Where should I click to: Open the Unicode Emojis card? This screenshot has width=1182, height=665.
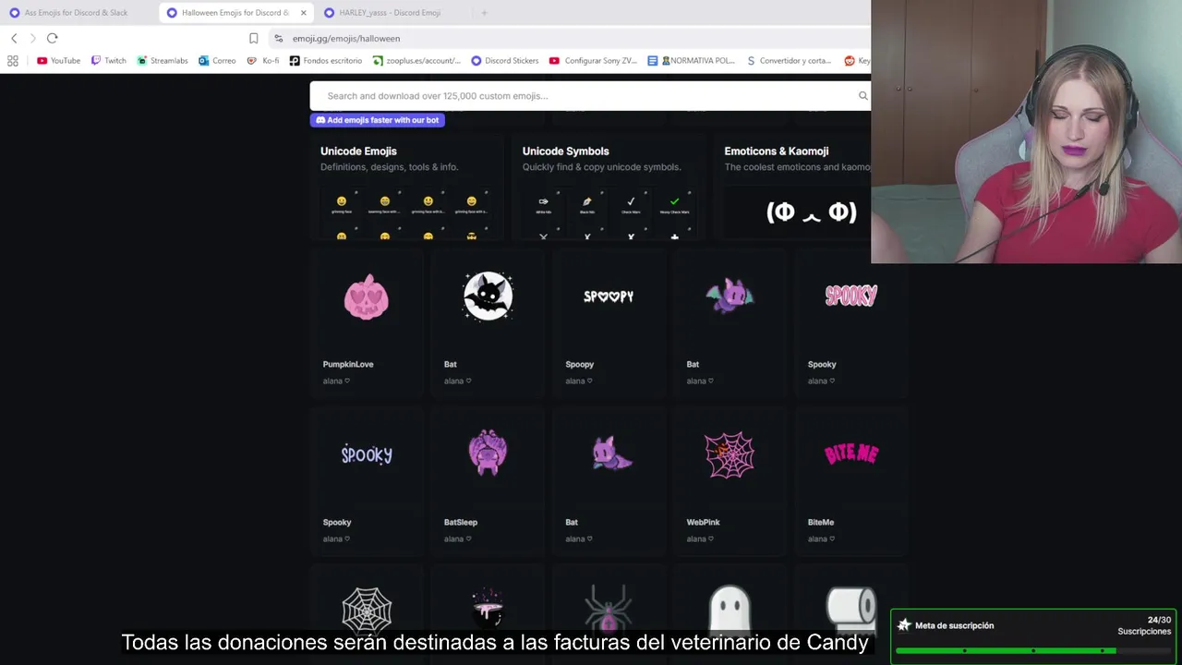pos(407,188)
